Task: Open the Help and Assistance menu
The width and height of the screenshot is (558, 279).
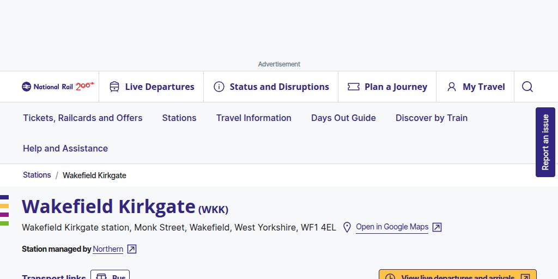Action: click(x=65, y=148)
